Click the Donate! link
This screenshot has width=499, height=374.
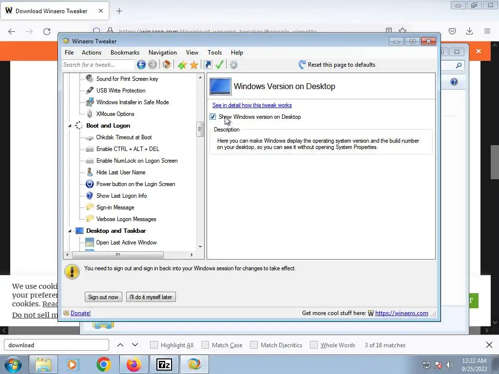pos(80,313)
